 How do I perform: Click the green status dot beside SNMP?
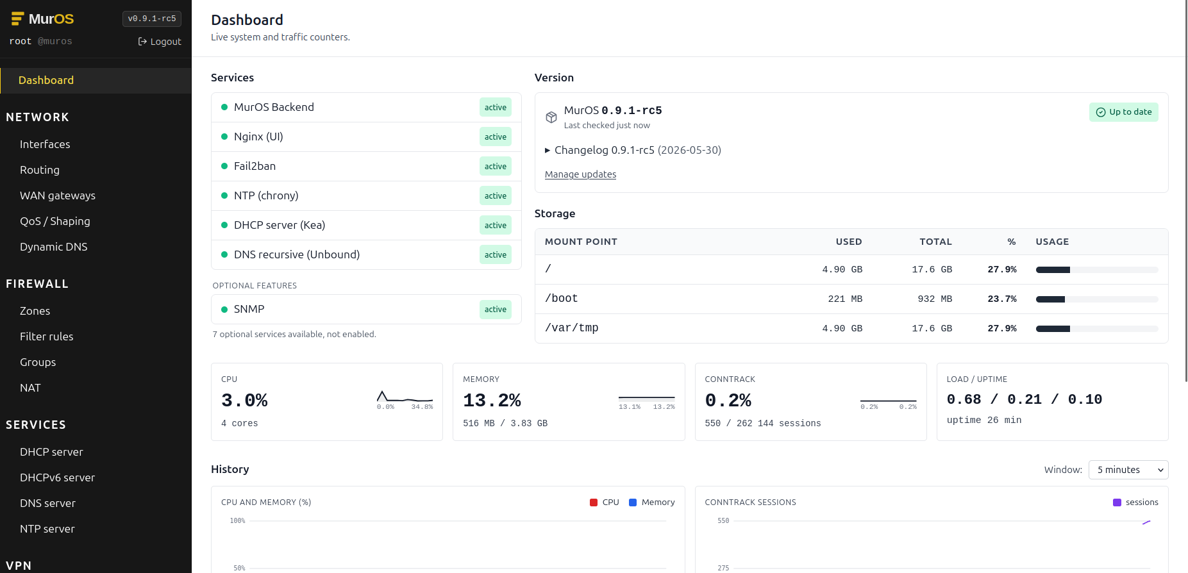tap(224, 310)
